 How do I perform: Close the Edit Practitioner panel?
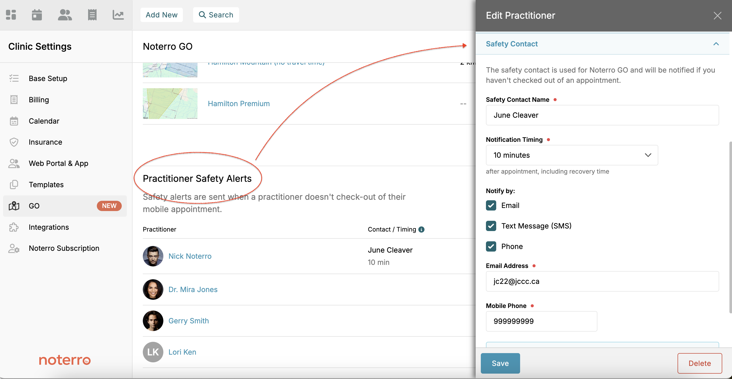point(717,16)
